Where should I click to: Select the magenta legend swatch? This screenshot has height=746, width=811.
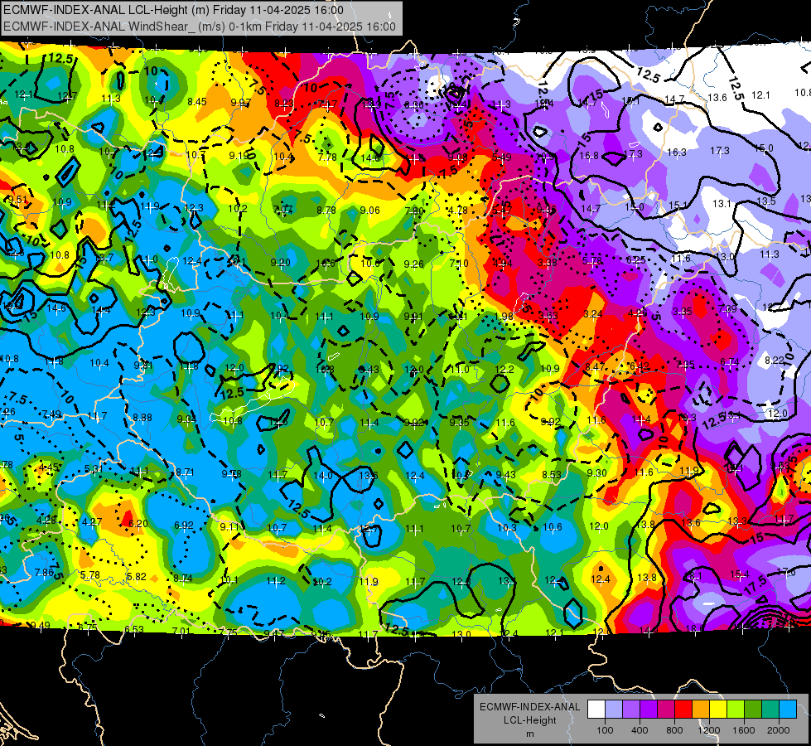(666, 710)
